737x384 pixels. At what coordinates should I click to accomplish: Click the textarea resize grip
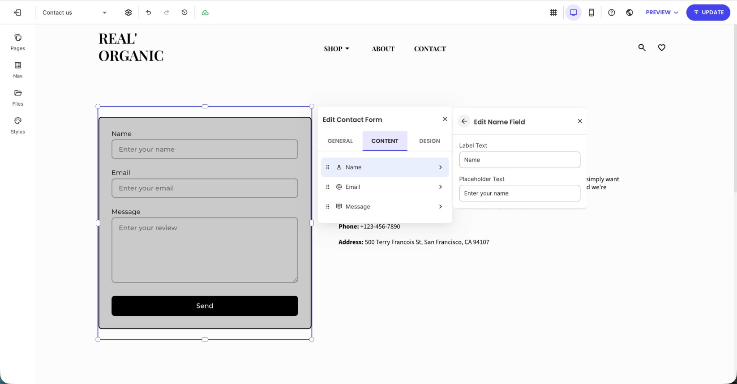point(295,280)
